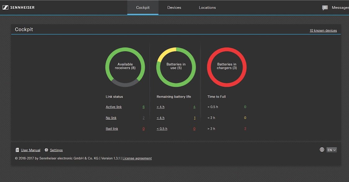Click the Available receivers (8) ring chart
349x182 pixels.
coord(125,67)
